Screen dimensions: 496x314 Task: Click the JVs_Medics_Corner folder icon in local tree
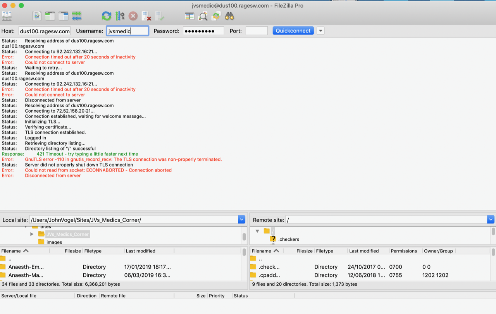coord(41,234)
